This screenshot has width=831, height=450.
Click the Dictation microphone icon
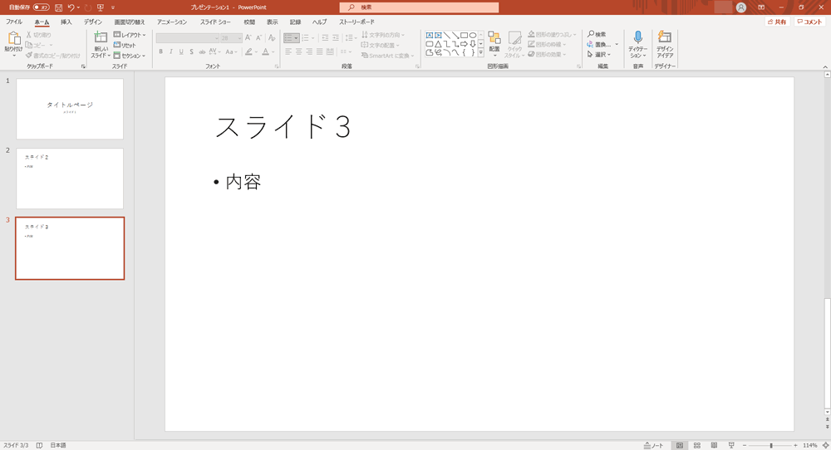click(638, 38)
